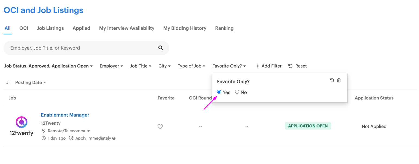
Task: Click the reset arrow in Favorite Only popup
Action: (332, 80)
